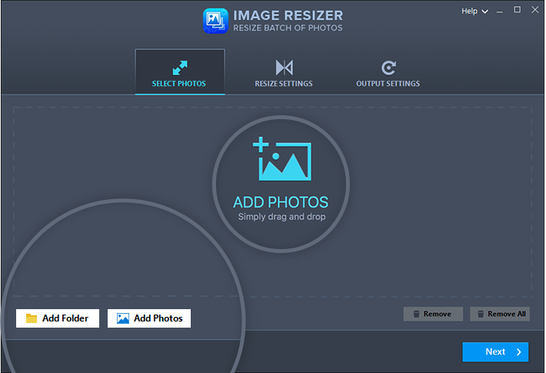Click the arrow chevron on Next button

click(519, 352)
